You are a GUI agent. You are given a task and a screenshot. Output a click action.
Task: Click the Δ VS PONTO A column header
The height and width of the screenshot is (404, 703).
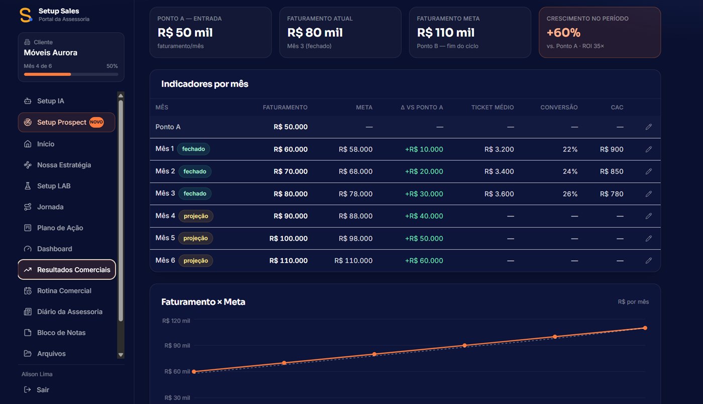422,107
